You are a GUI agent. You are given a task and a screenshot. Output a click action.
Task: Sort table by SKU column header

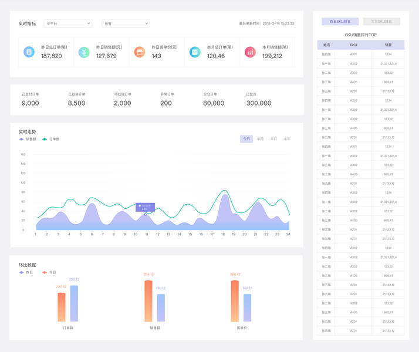(353, 45)
